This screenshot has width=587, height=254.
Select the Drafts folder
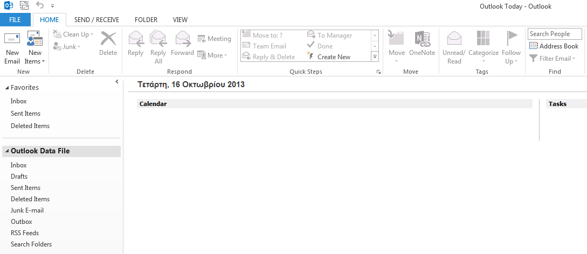(19, 177)
